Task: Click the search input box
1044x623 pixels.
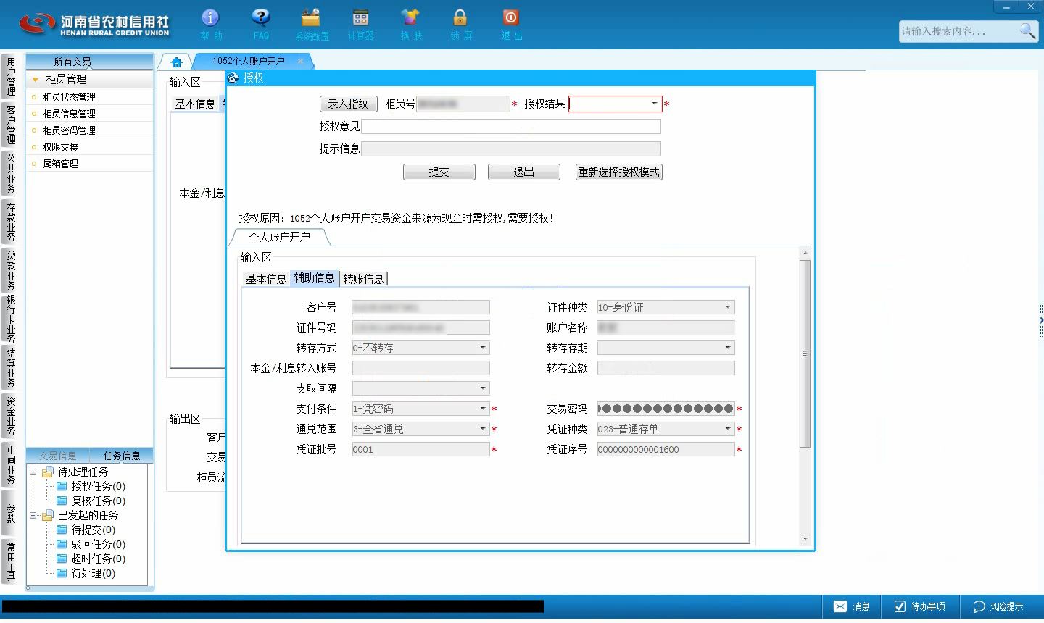Action: click(x=958, y=31)
